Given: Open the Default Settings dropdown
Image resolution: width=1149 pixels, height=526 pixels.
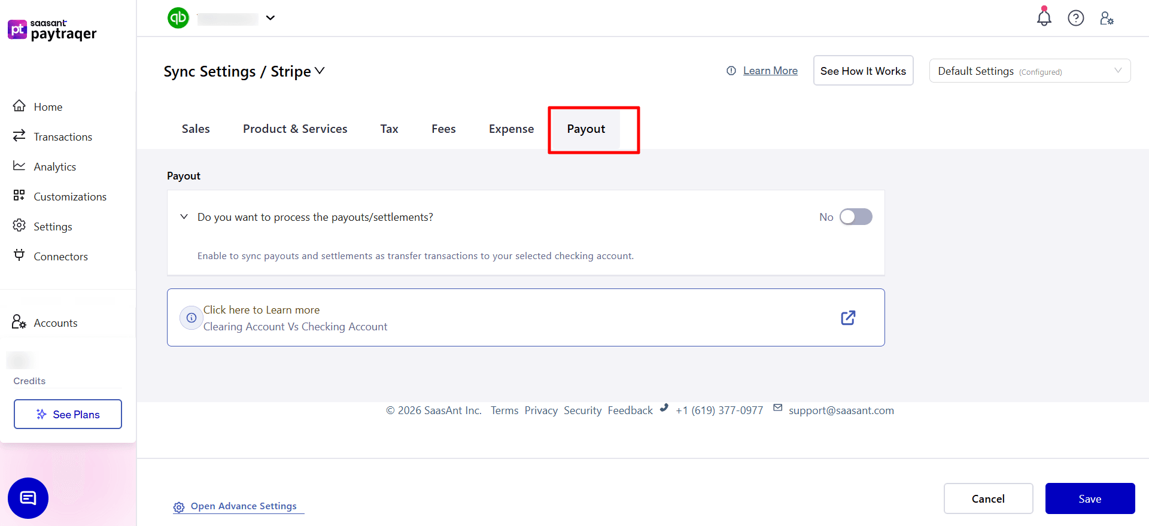Looking at the screenshot, I should (1029, 71).
